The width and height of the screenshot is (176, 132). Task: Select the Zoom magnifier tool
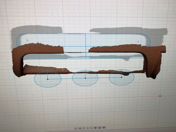tap(87, 128)
